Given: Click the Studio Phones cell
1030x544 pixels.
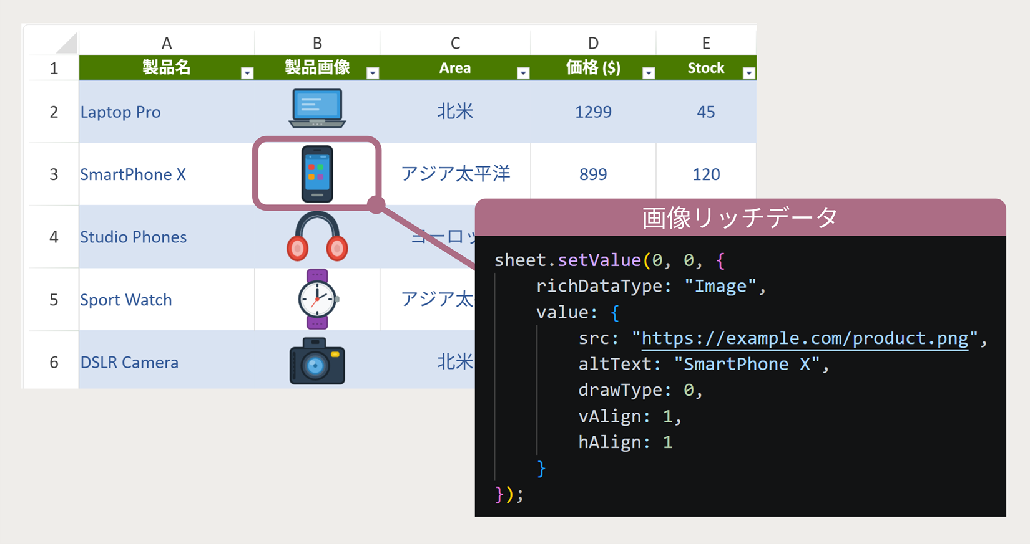Looking at the screenshot, I should pos(167,237).
